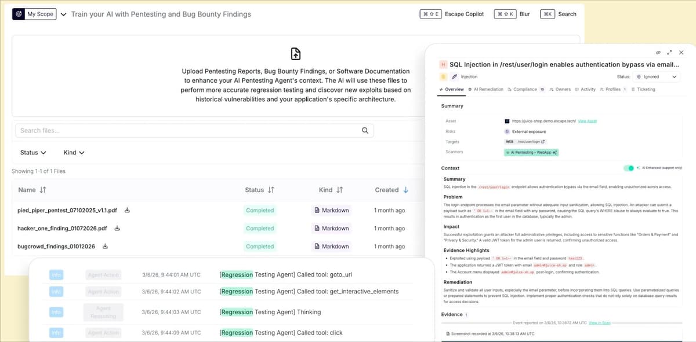This screenshot has height=342, width=696.
Task: Click into the Search files input field
Action: click(x=194, y=130)
